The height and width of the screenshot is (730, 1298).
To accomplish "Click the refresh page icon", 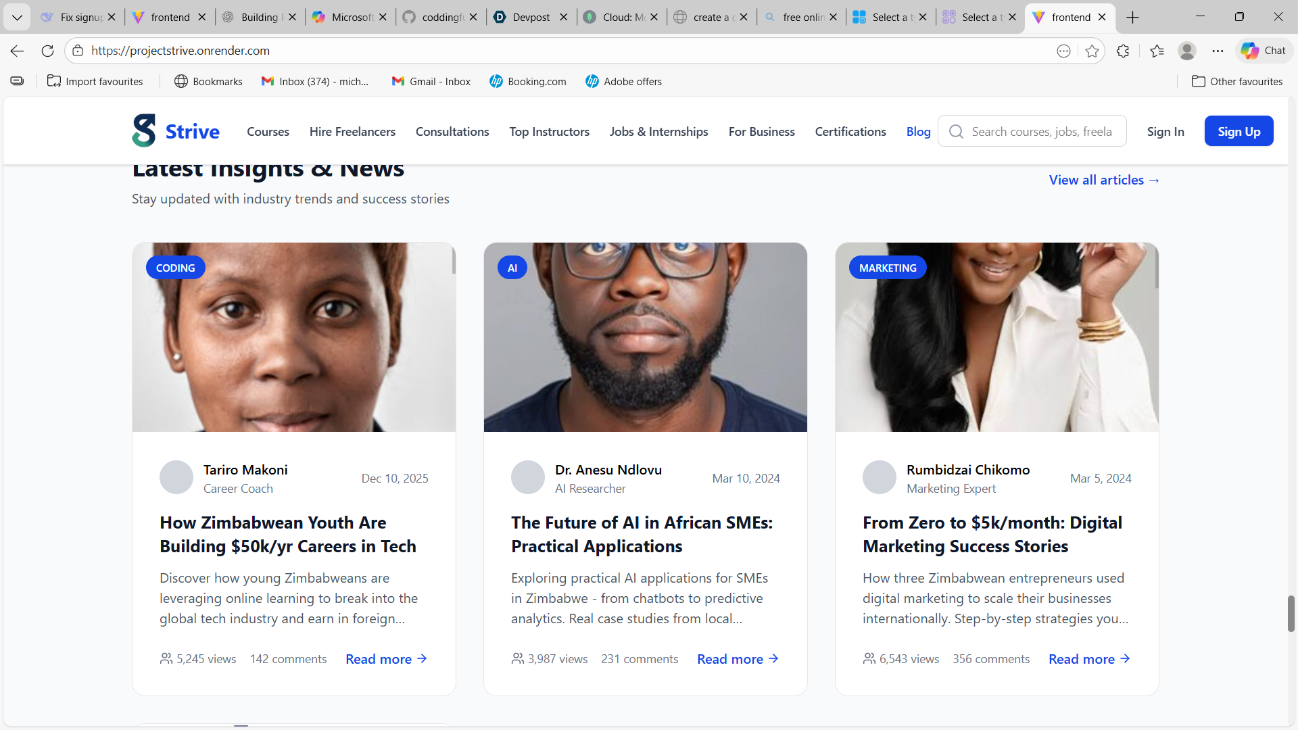I will coord(47,51).
